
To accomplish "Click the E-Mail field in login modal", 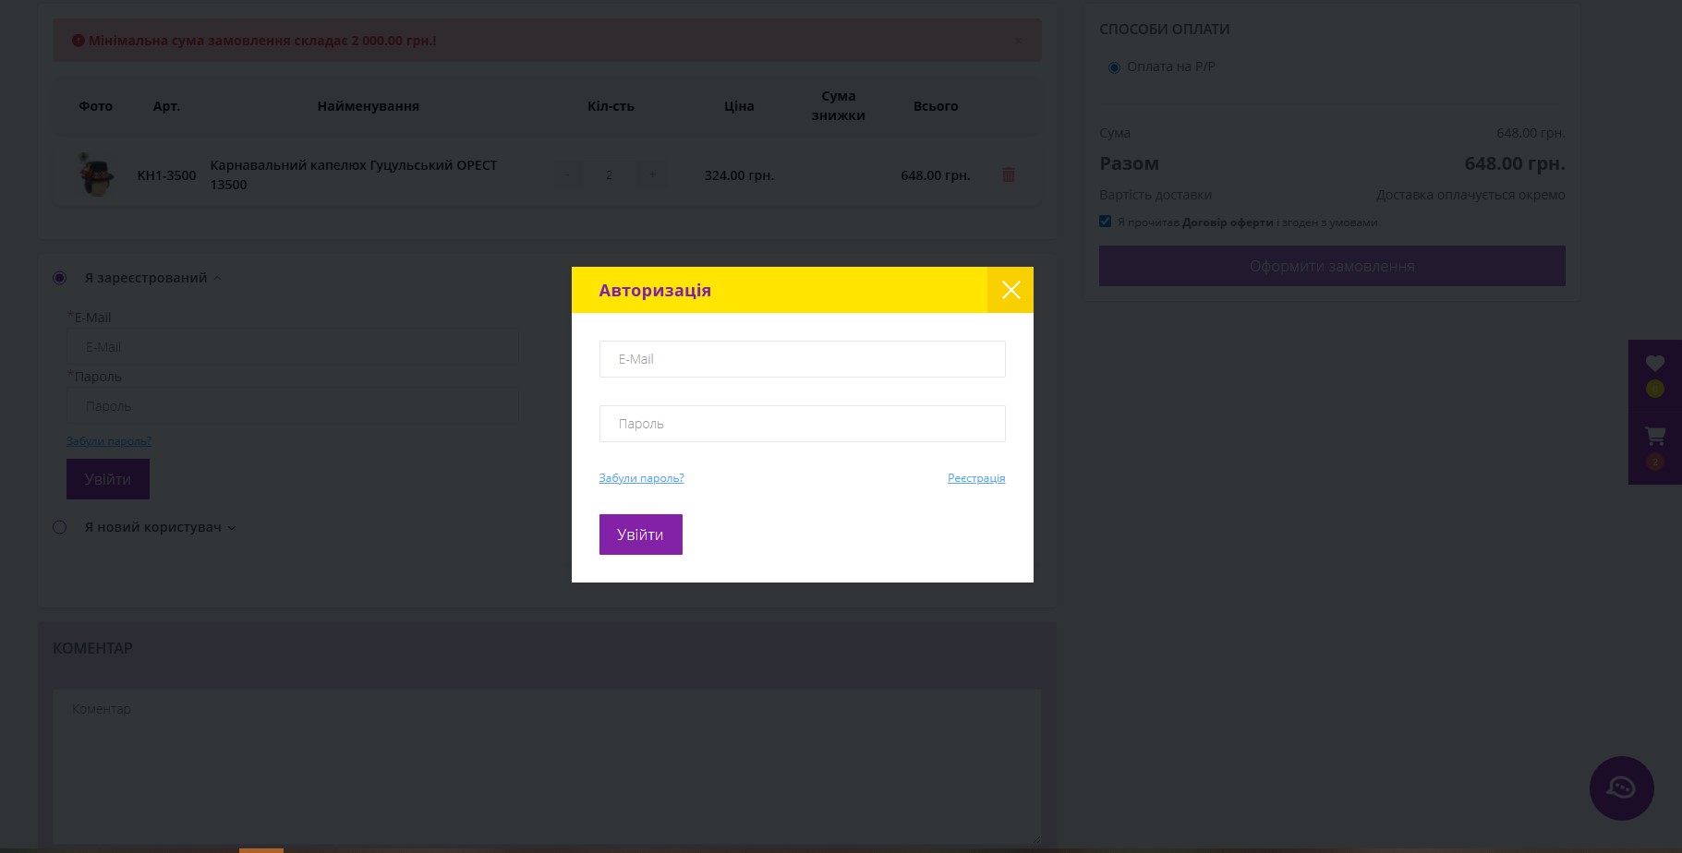I will point(802,359).
